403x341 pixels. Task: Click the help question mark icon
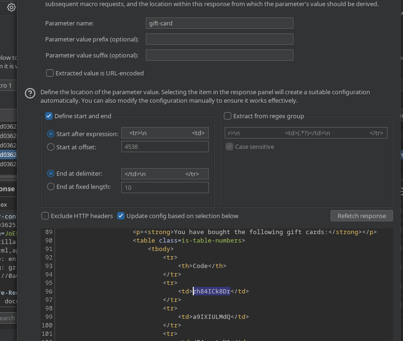click(x=30, y=93)
